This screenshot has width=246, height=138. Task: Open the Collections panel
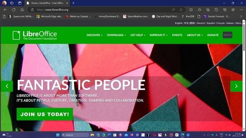pyautogui.click(x=208, y=10)
